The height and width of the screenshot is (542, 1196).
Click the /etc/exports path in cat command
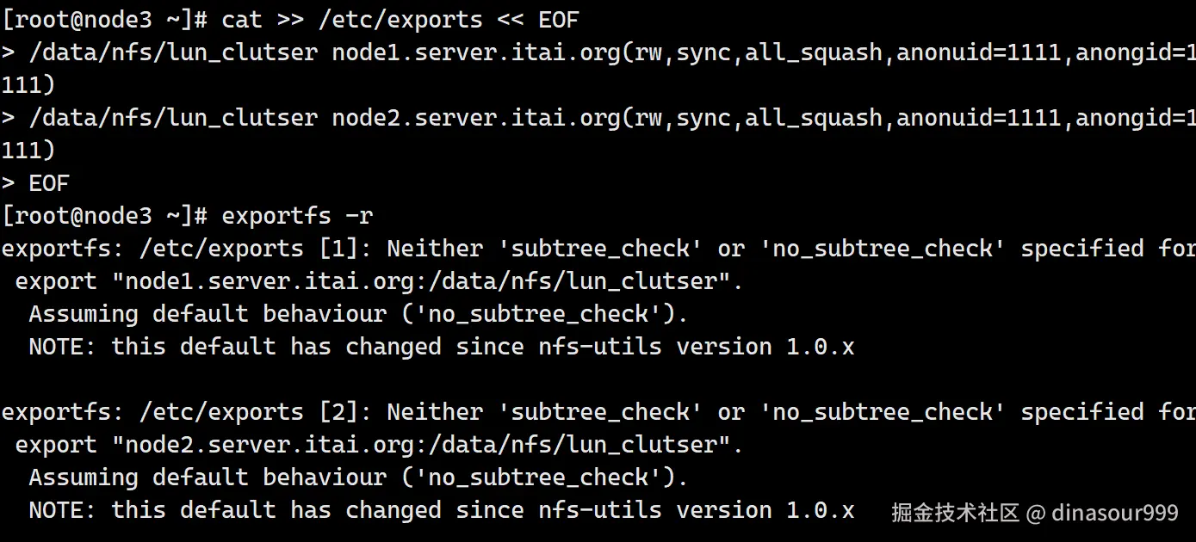(x=400, y=19)
